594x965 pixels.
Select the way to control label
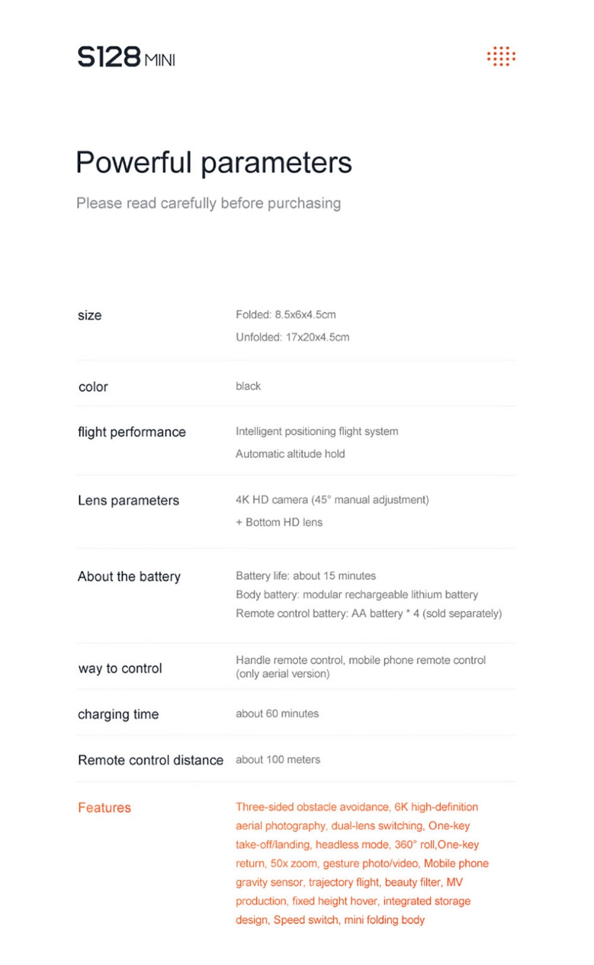[x=120, y=668]
